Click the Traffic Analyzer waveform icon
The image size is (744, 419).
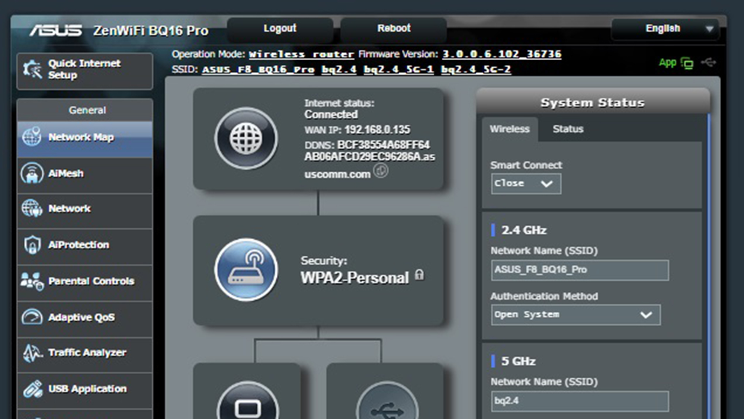[32, 353]
